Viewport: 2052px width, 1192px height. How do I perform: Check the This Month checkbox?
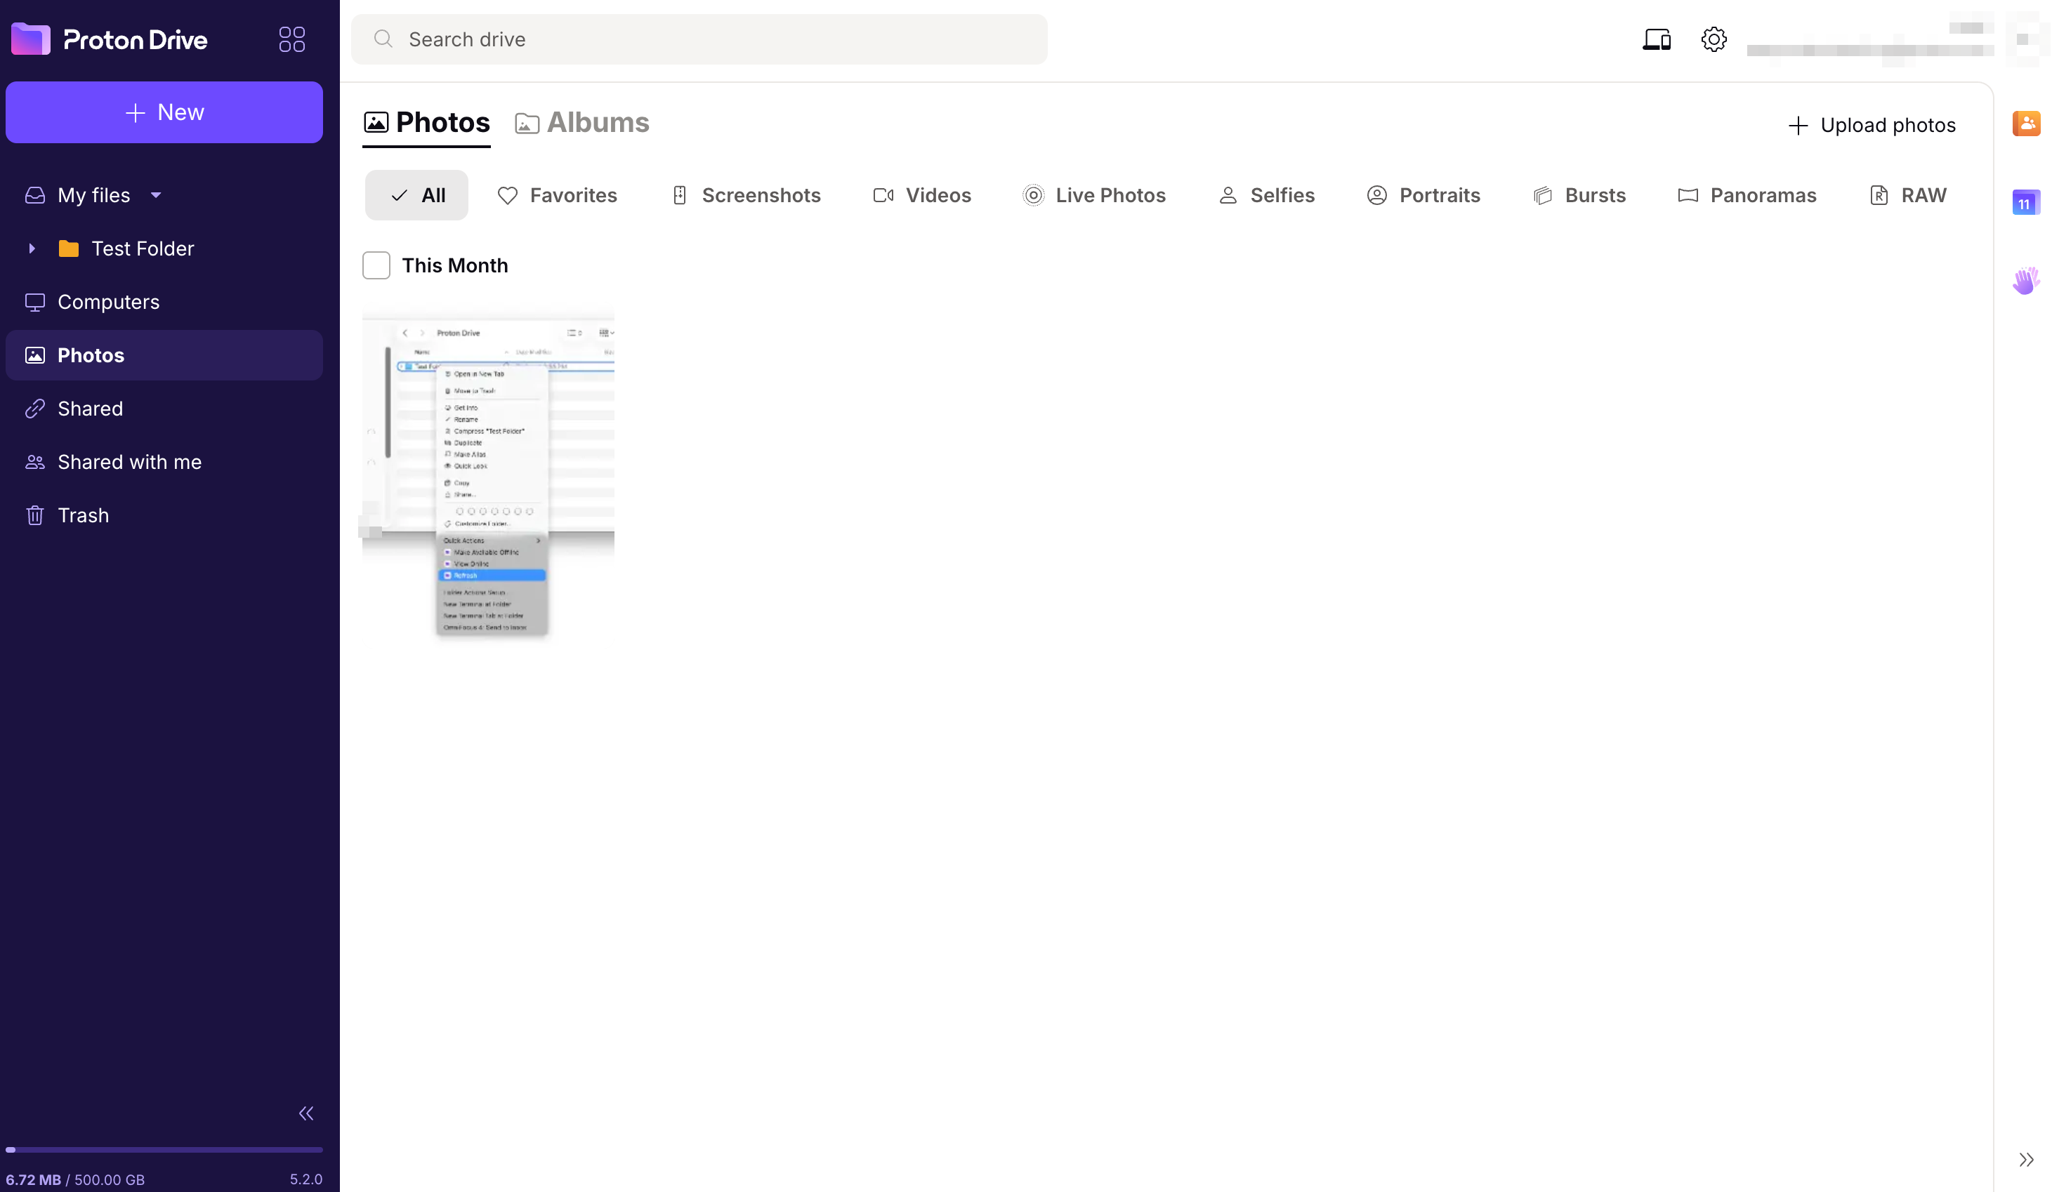click(x=376, y=265)
